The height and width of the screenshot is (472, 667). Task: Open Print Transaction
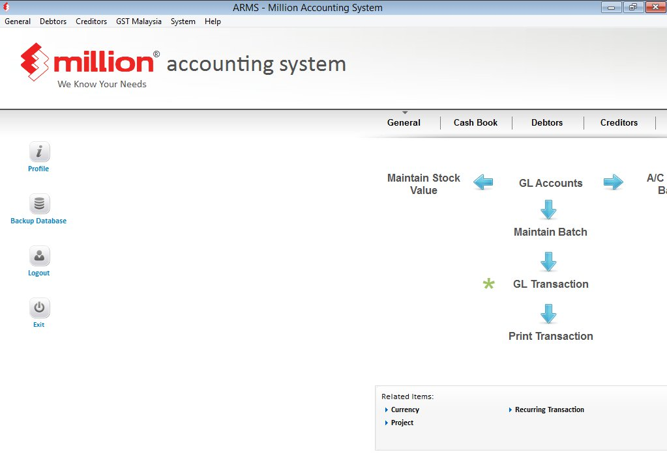click(551, 336)
